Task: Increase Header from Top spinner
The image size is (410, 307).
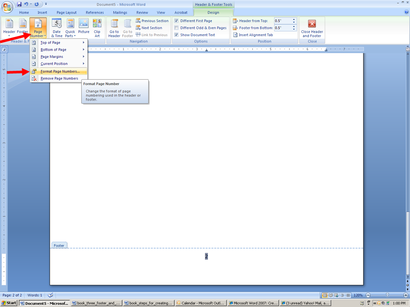Action: click(x=294, y=19)
